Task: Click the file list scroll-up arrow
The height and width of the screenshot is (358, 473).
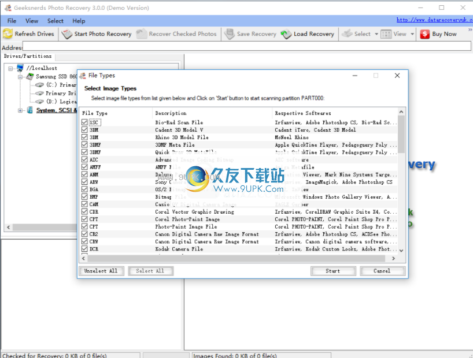Action: click(x=401, y=112)
